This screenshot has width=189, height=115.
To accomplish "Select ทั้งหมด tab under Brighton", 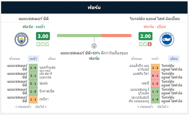I will pyautogui.click(x=137, y=59).
